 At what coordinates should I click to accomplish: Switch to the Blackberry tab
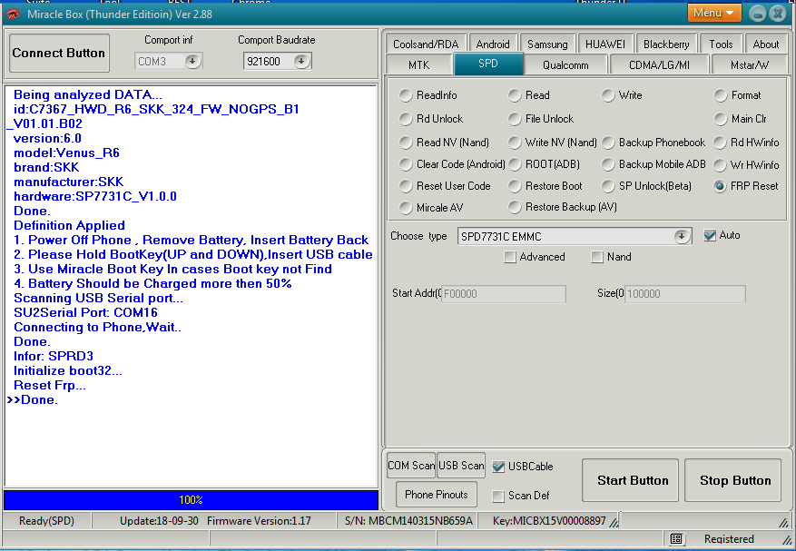coord(666,44)
